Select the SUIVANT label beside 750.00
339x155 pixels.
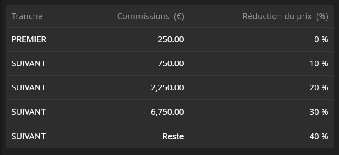(x=29, y=63)
